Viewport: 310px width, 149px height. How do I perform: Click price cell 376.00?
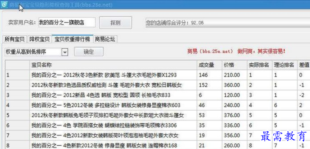[232, 115]
